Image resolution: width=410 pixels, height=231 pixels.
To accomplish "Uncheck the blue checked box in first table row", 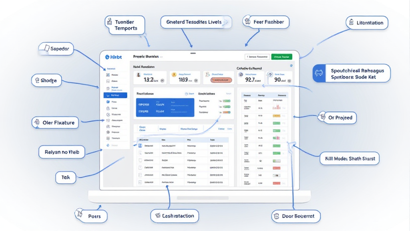I will (140, 146).
